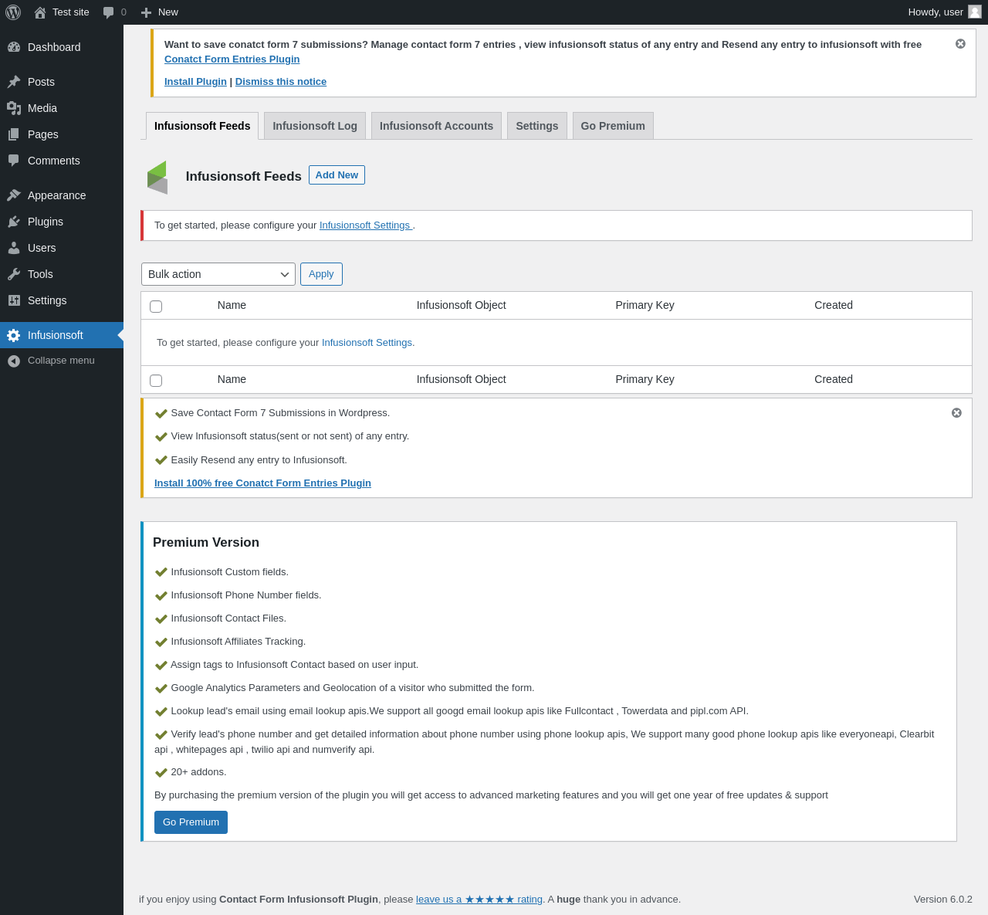Click the Tools wrench icon in sidebar
This screenshot has width=988, height=915.
(x=14, y=274)
